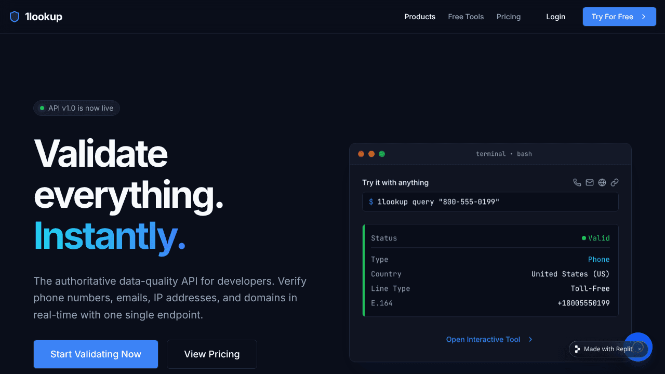Click the API v1.0 is now live badge
This screenshot has height=374, width=665.
76,108
